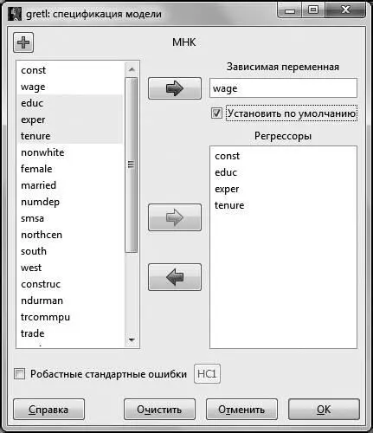373x433 pixels.
Task: Maximize the gretl dialog window
Action: tap(313, 10)
